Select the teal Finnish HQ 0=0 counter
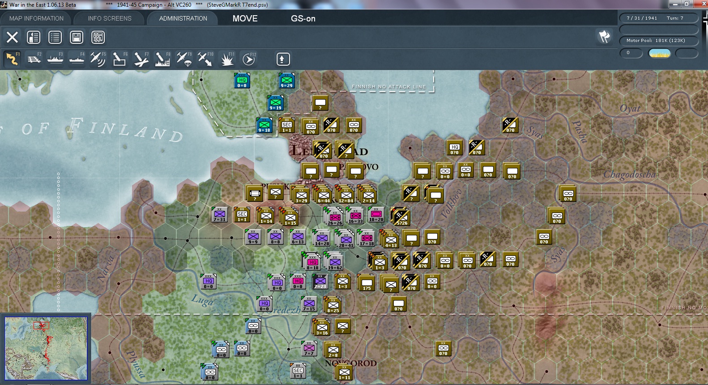Screen dimensions: 708x385 coord(242,81)
